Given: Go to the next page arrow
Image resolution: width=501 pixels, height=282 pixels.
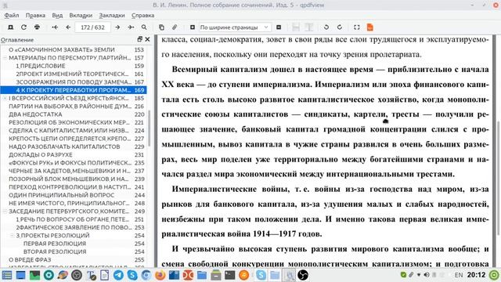Looking at the screenshot, I should pos(117,27).
